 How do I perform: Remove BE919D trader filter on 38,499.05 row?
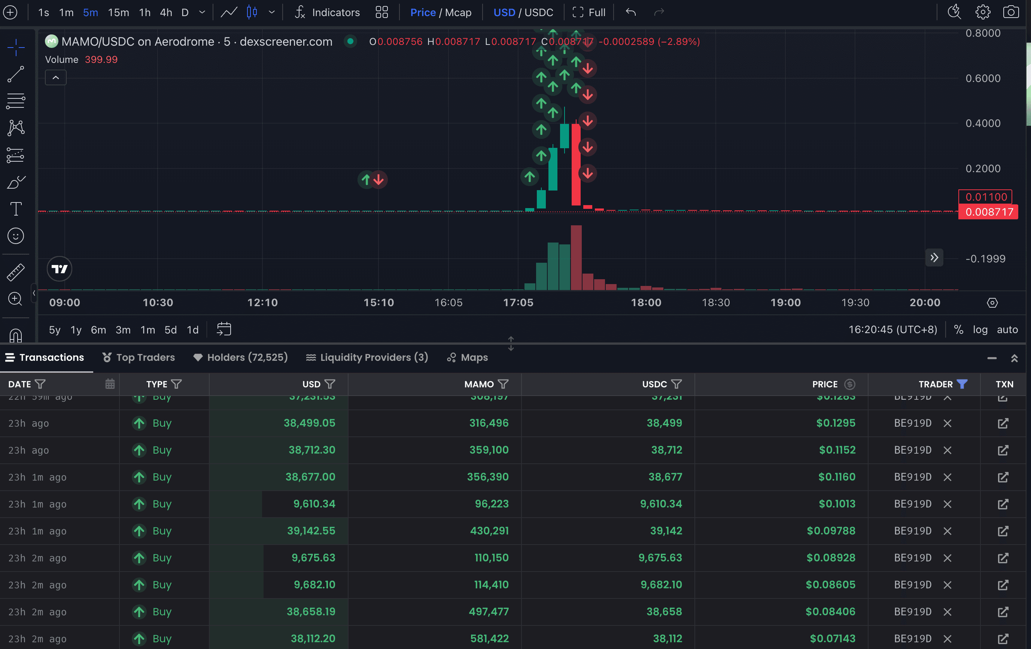click(x=948, y=423)
